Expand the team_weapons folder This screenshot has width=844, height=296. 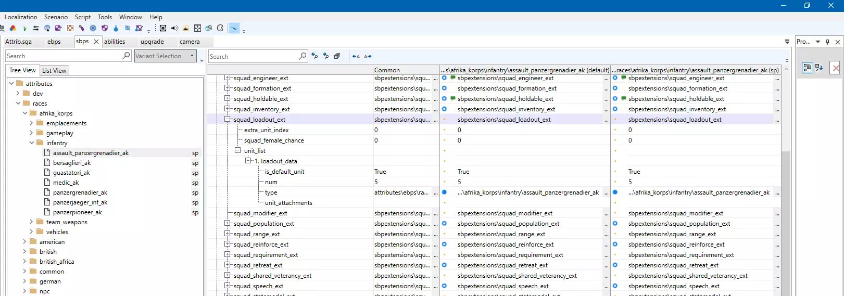31,222
